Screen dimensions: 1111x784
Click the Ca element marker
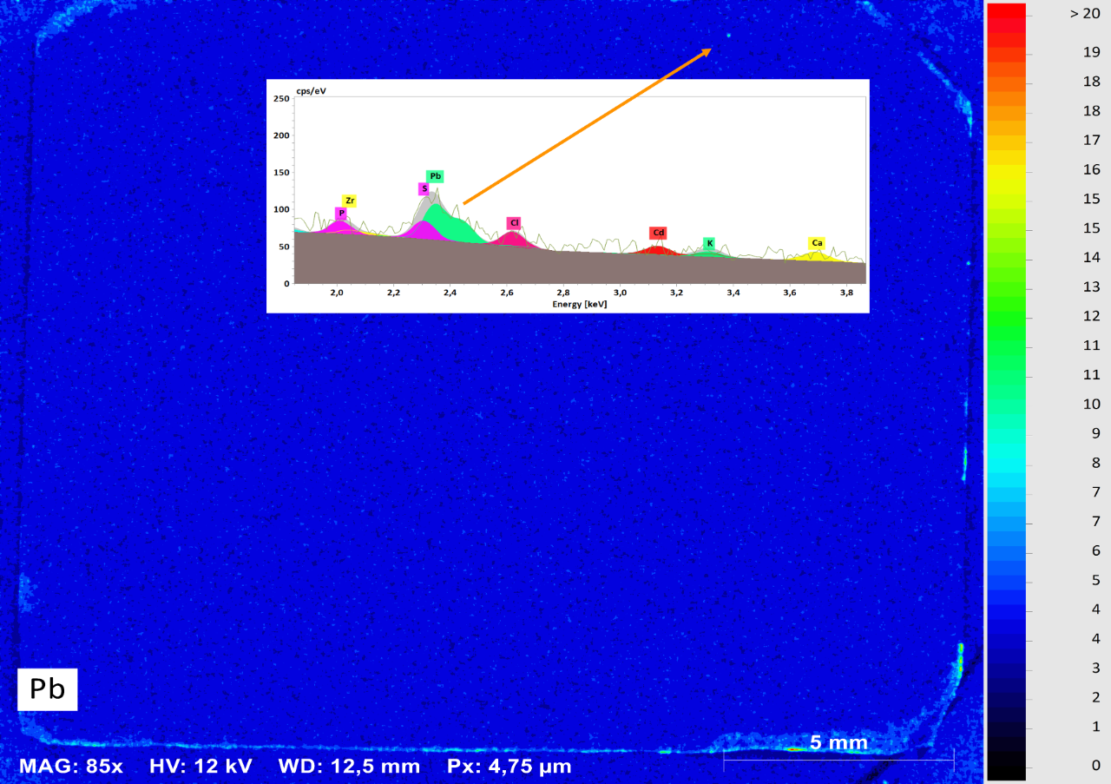click(x=817, y=244)
